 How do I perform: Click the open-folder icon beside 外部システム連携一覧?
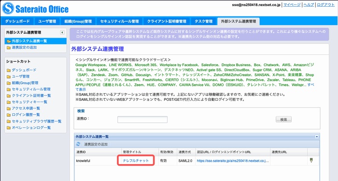[x=9, y=41]
